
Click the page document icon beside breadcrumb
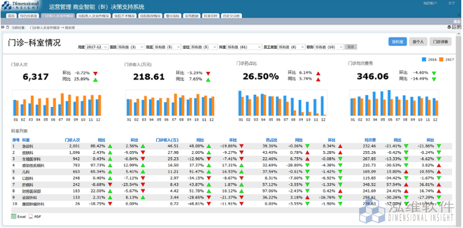pyautogui.click(x=7, y=27)
